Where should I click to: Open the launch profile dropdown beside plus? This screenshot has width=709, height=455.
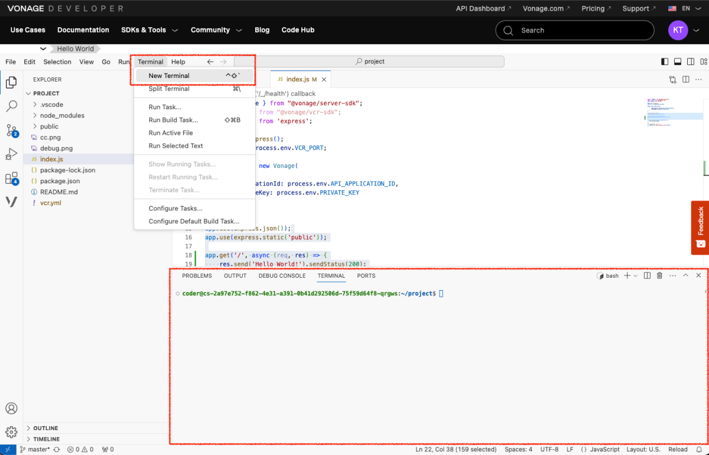[636, 275]
